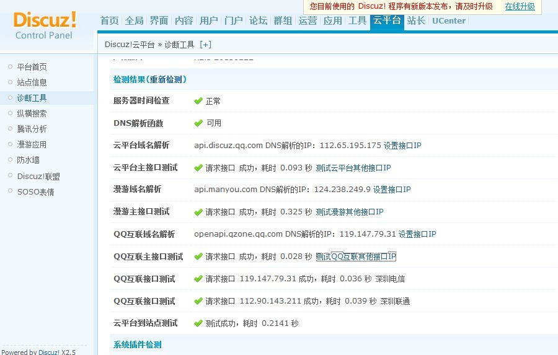
Task: Select 诊断工具 in sidebar
Action: pyautogui.click(x=32, y=98)
